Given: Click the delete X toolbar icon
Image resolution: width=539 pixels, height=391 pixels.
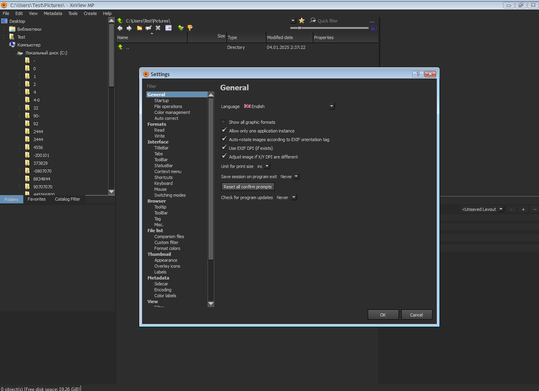Looking at the screenshot, I should point(158,28).
